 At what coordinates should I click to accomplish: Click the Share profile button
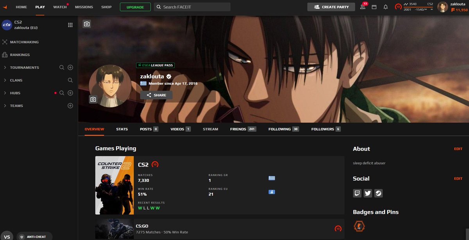tap(156, 95)
